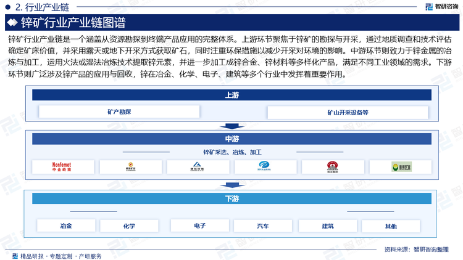
Task: Click the blue oval swirl company logo
Action: [x=264, y=166]
